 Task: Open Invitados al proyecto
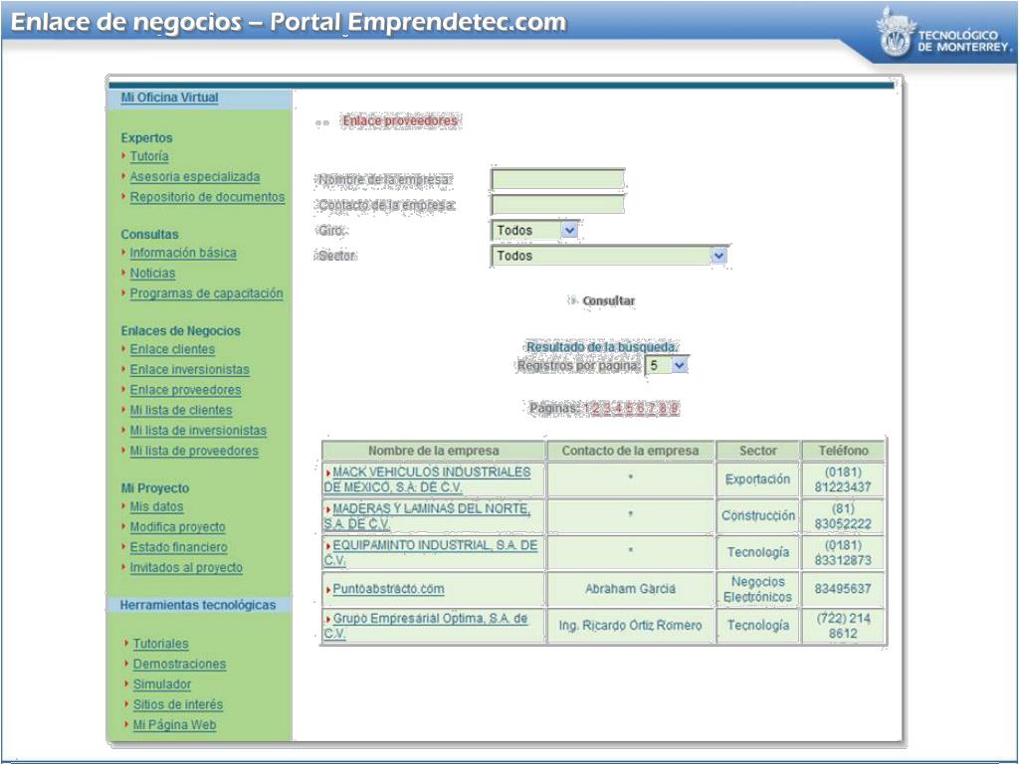click(x=186, y=567)
